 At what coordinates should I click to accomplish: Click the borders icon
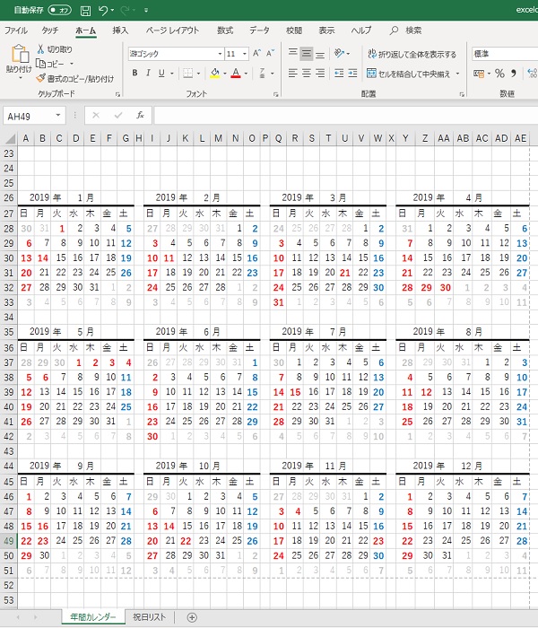(187, 73)
